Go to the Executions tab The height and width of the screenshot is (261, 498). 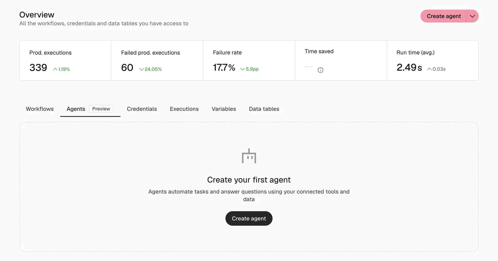[x=184, y=109]
